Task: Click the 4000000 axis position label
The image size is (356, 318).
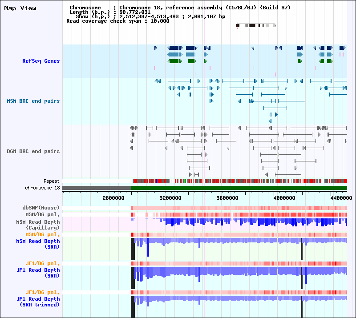Action: 284,198
